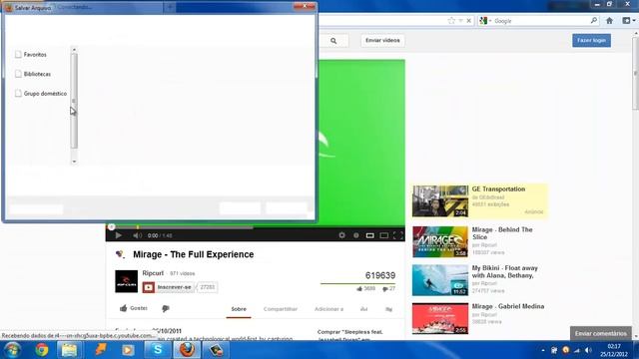Click the Enviar vídeos button

coord(382,40)
